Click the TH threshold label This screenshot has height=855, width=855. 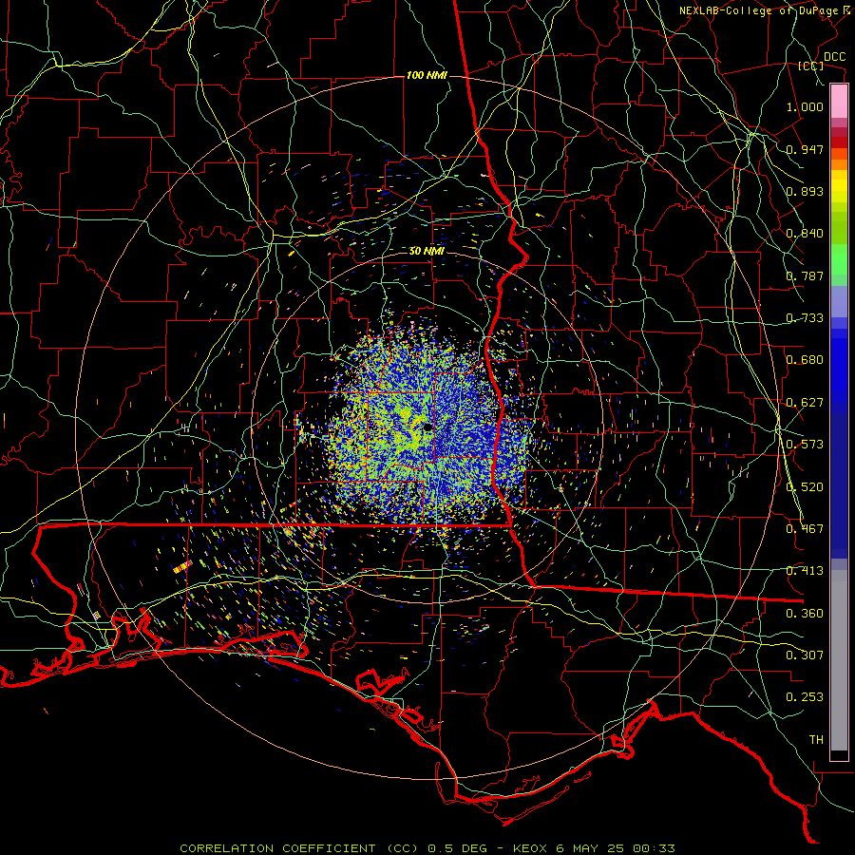tap(816, 740)
